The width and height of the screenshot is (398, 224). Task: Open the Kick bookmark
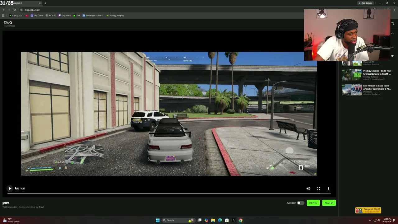(77, 16)
